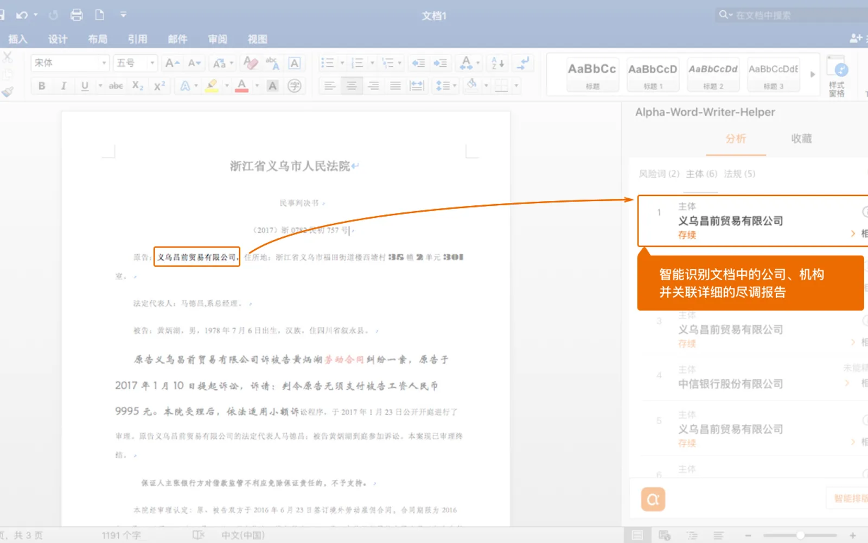Screen dimensions: 868x543
Task: Open the 样式窗格 styles pane
Action: (837, 76)
